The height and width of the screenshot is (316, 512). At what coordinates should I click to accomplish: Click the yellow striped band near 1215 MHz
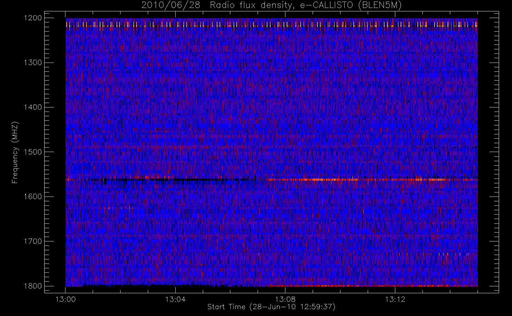pyautogui.click(x=272, y=24)
